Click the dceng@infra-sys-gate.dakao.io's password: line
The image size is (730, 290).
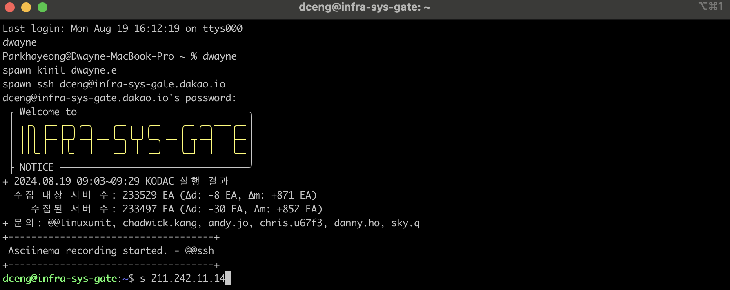(x=119, y=98)
